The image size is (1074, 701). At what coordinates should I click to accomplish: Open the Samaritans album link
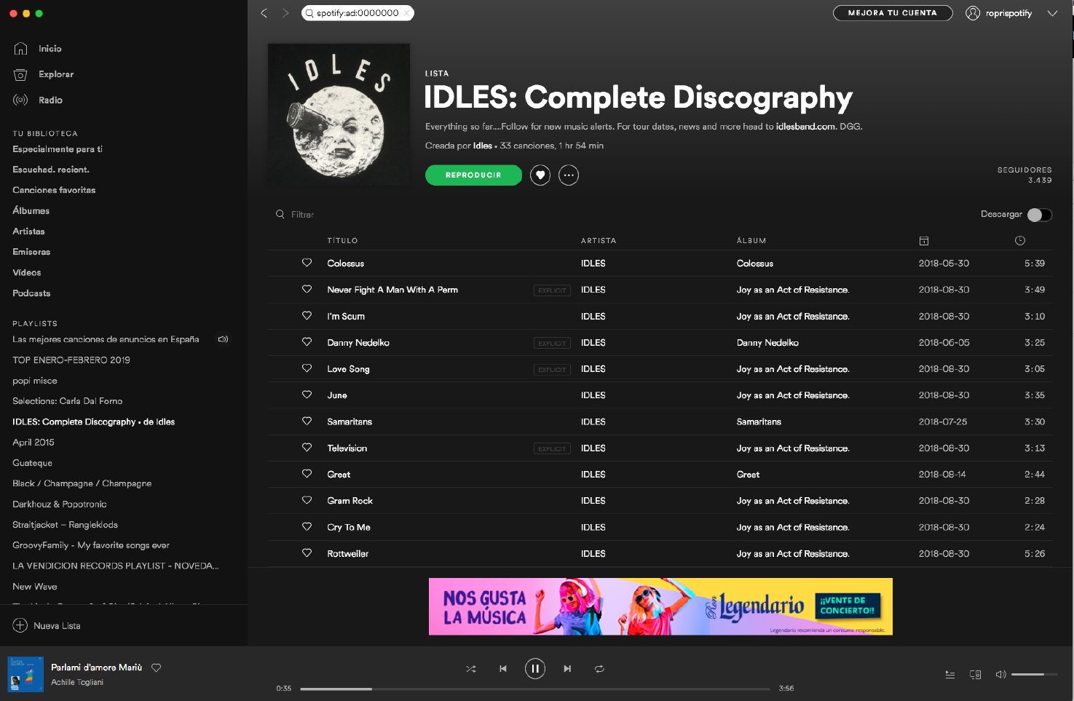(x=759, y=422)
